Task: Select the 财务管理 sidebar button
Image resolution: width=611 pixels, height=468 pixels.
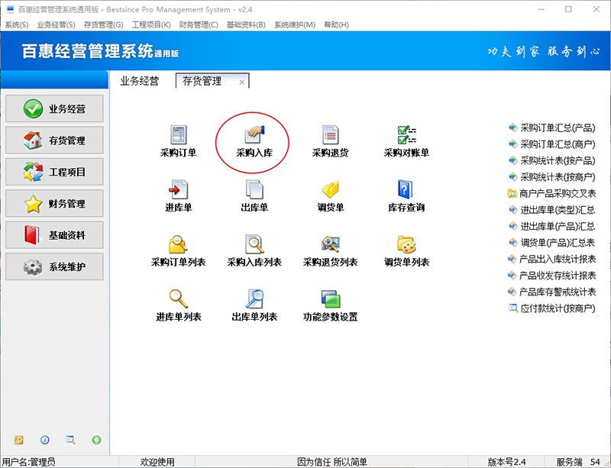Action: 54,203
